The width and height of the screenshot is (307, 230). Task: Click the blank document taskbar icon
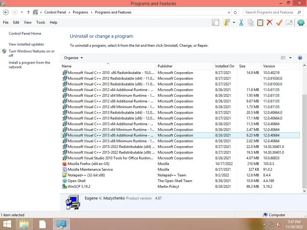point(43,224)
